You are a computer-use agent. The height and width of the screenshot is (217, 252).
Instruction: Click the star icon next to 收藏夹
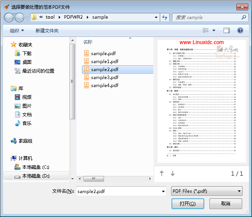tap(14, 44)
